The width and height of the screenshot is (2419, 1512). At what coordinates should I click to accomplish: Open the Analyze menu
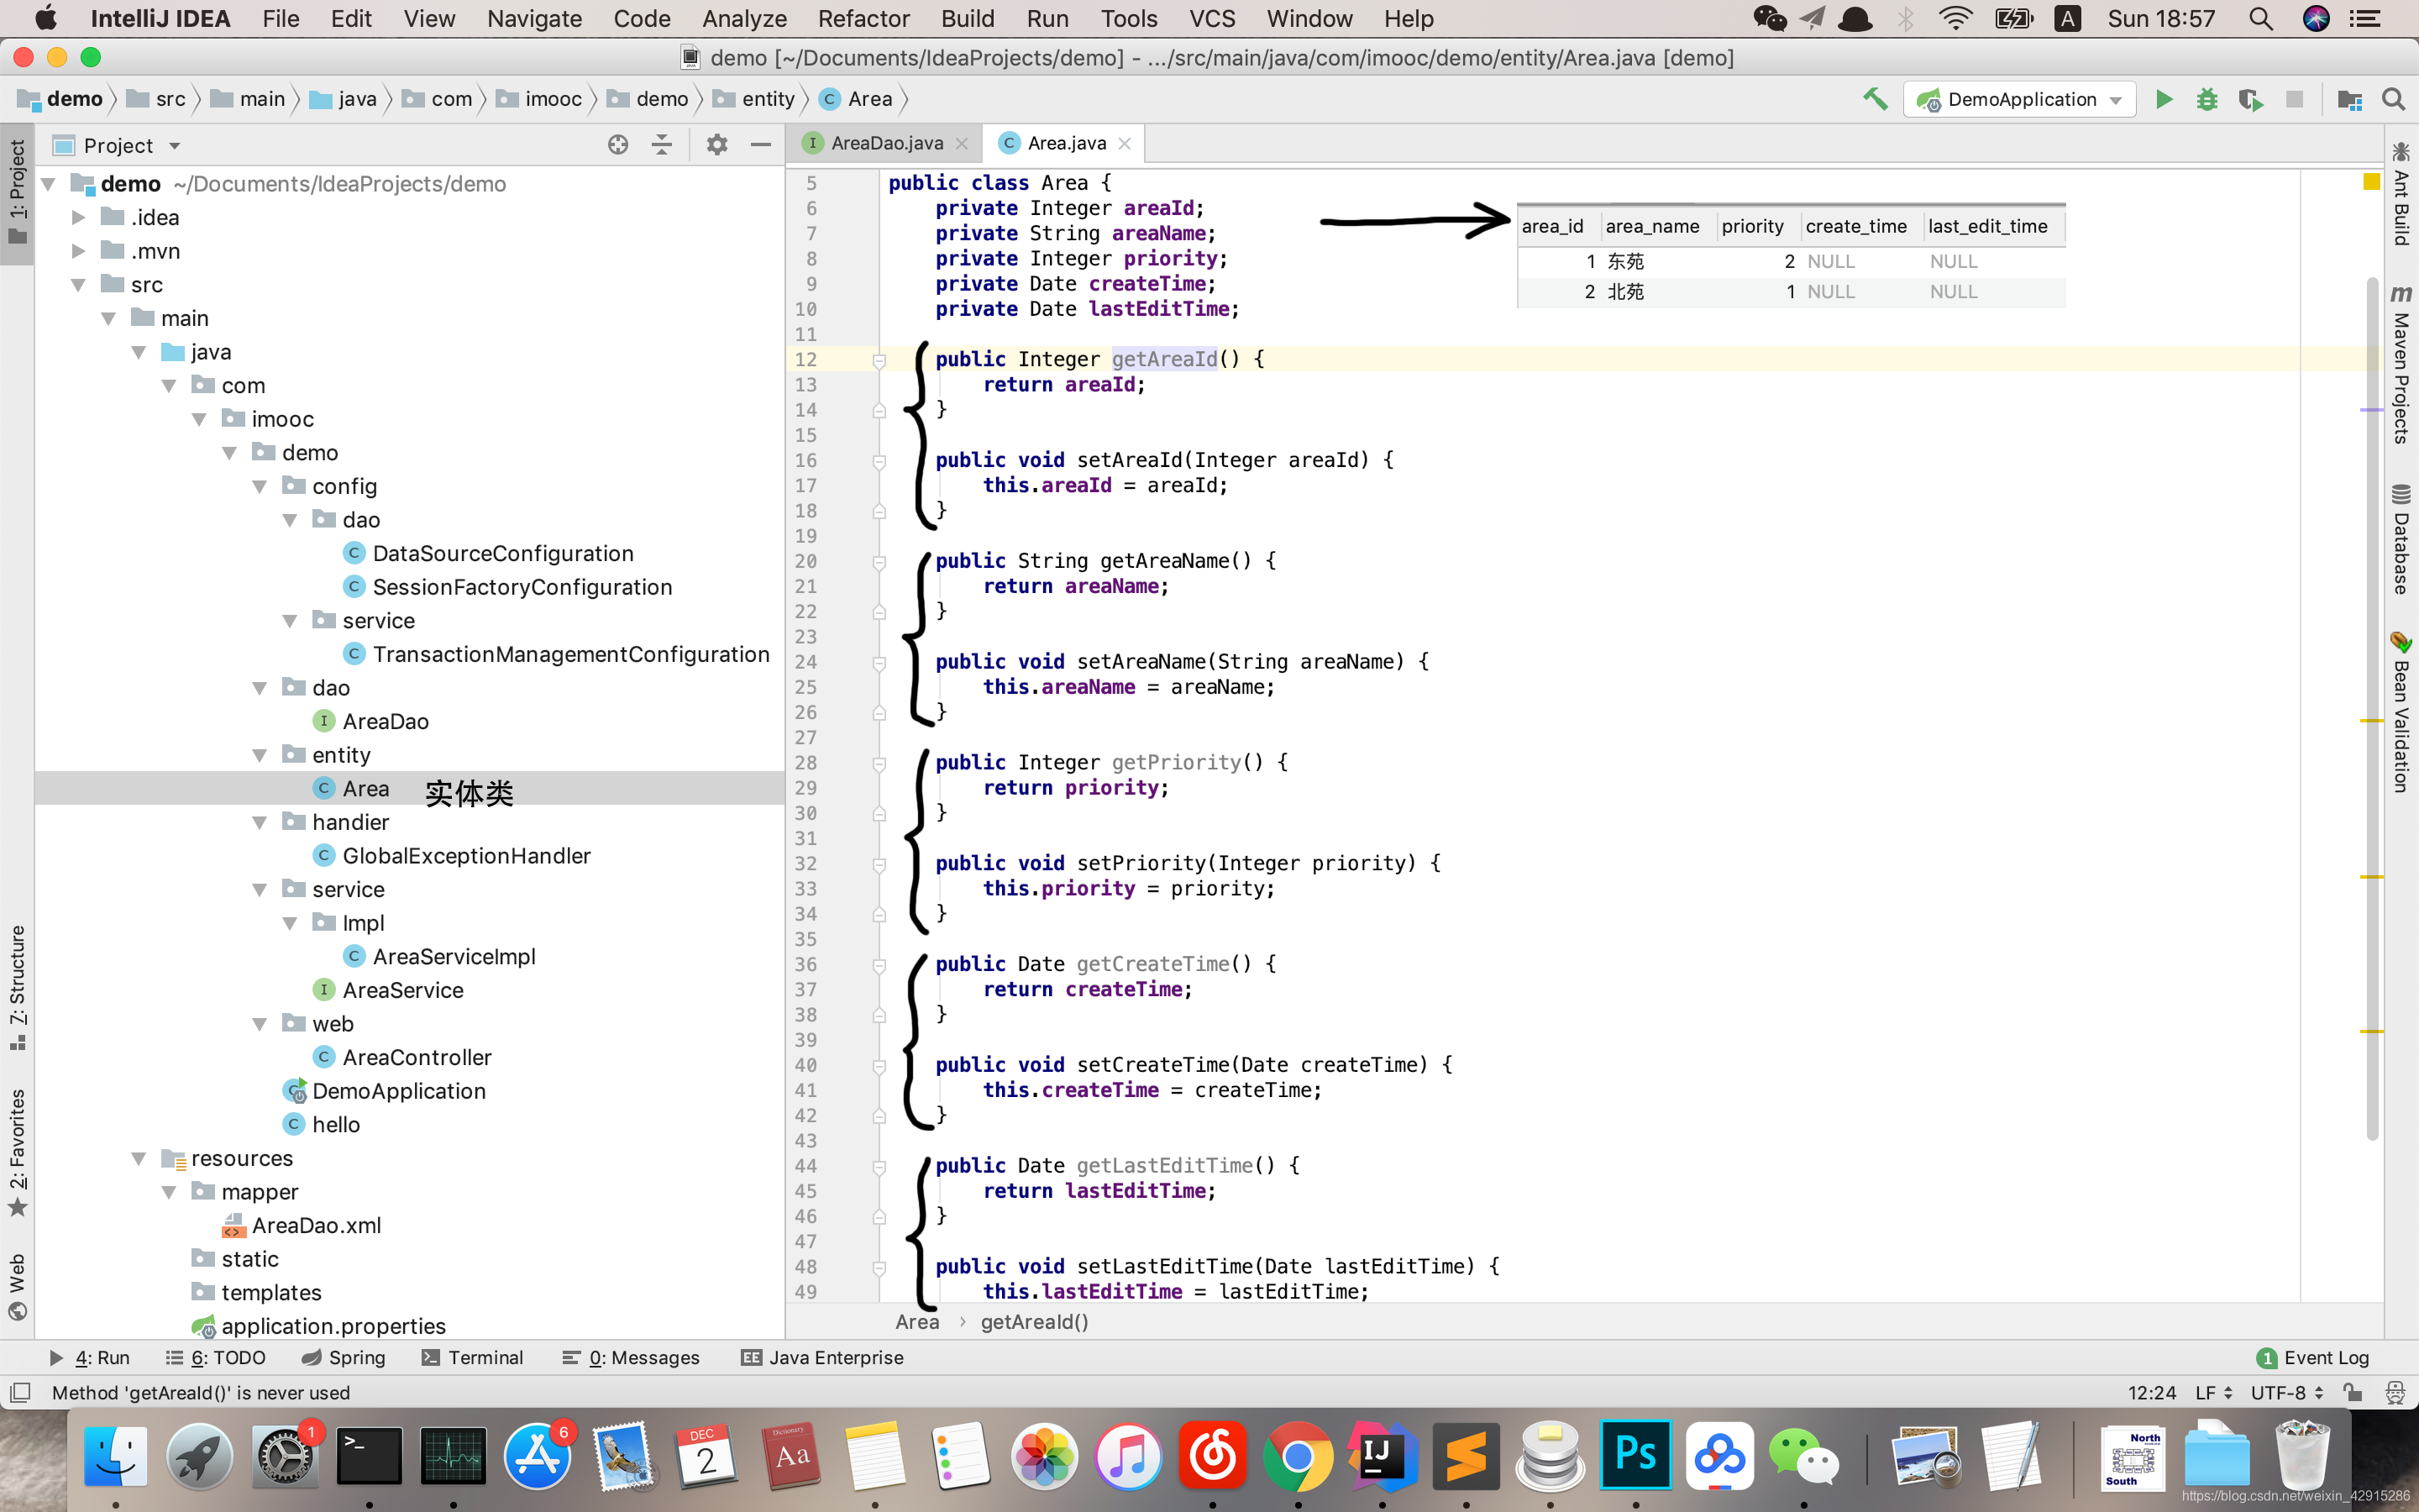pos(743,18)
